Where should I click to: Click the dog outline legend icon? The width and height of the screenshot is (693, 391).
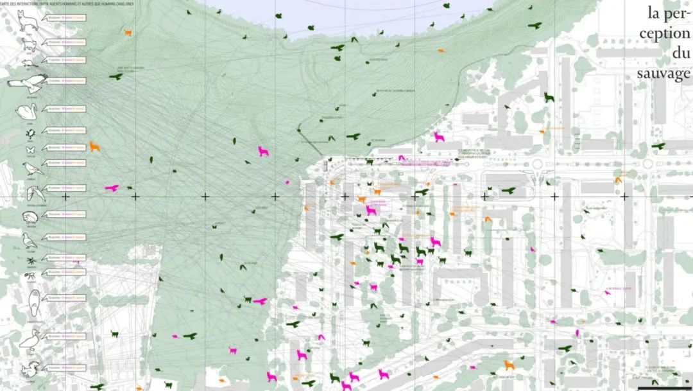26,20
